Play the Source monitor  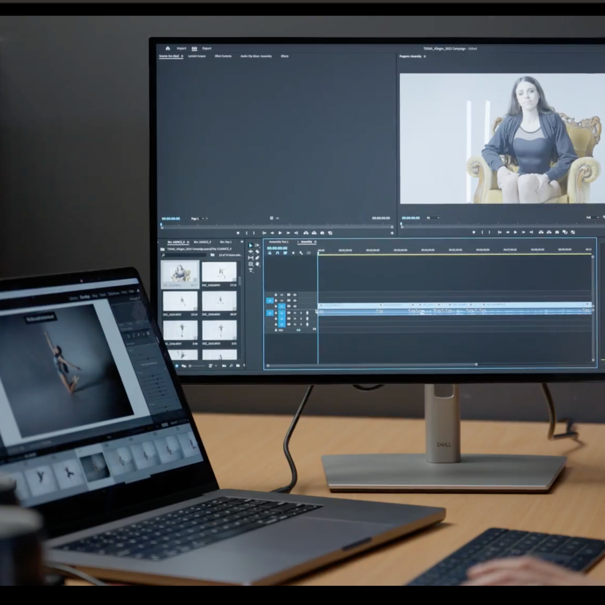(280, 233)
